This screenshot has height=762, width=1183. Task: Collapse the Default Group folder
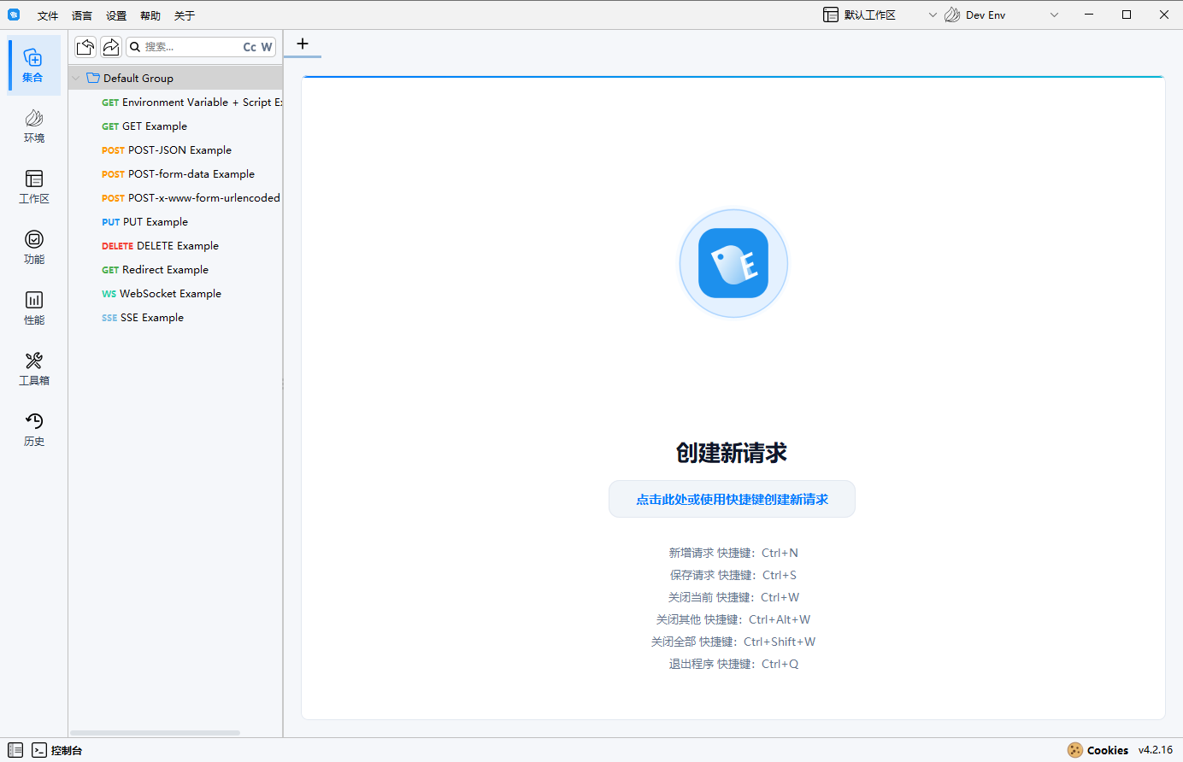point(76,78)
